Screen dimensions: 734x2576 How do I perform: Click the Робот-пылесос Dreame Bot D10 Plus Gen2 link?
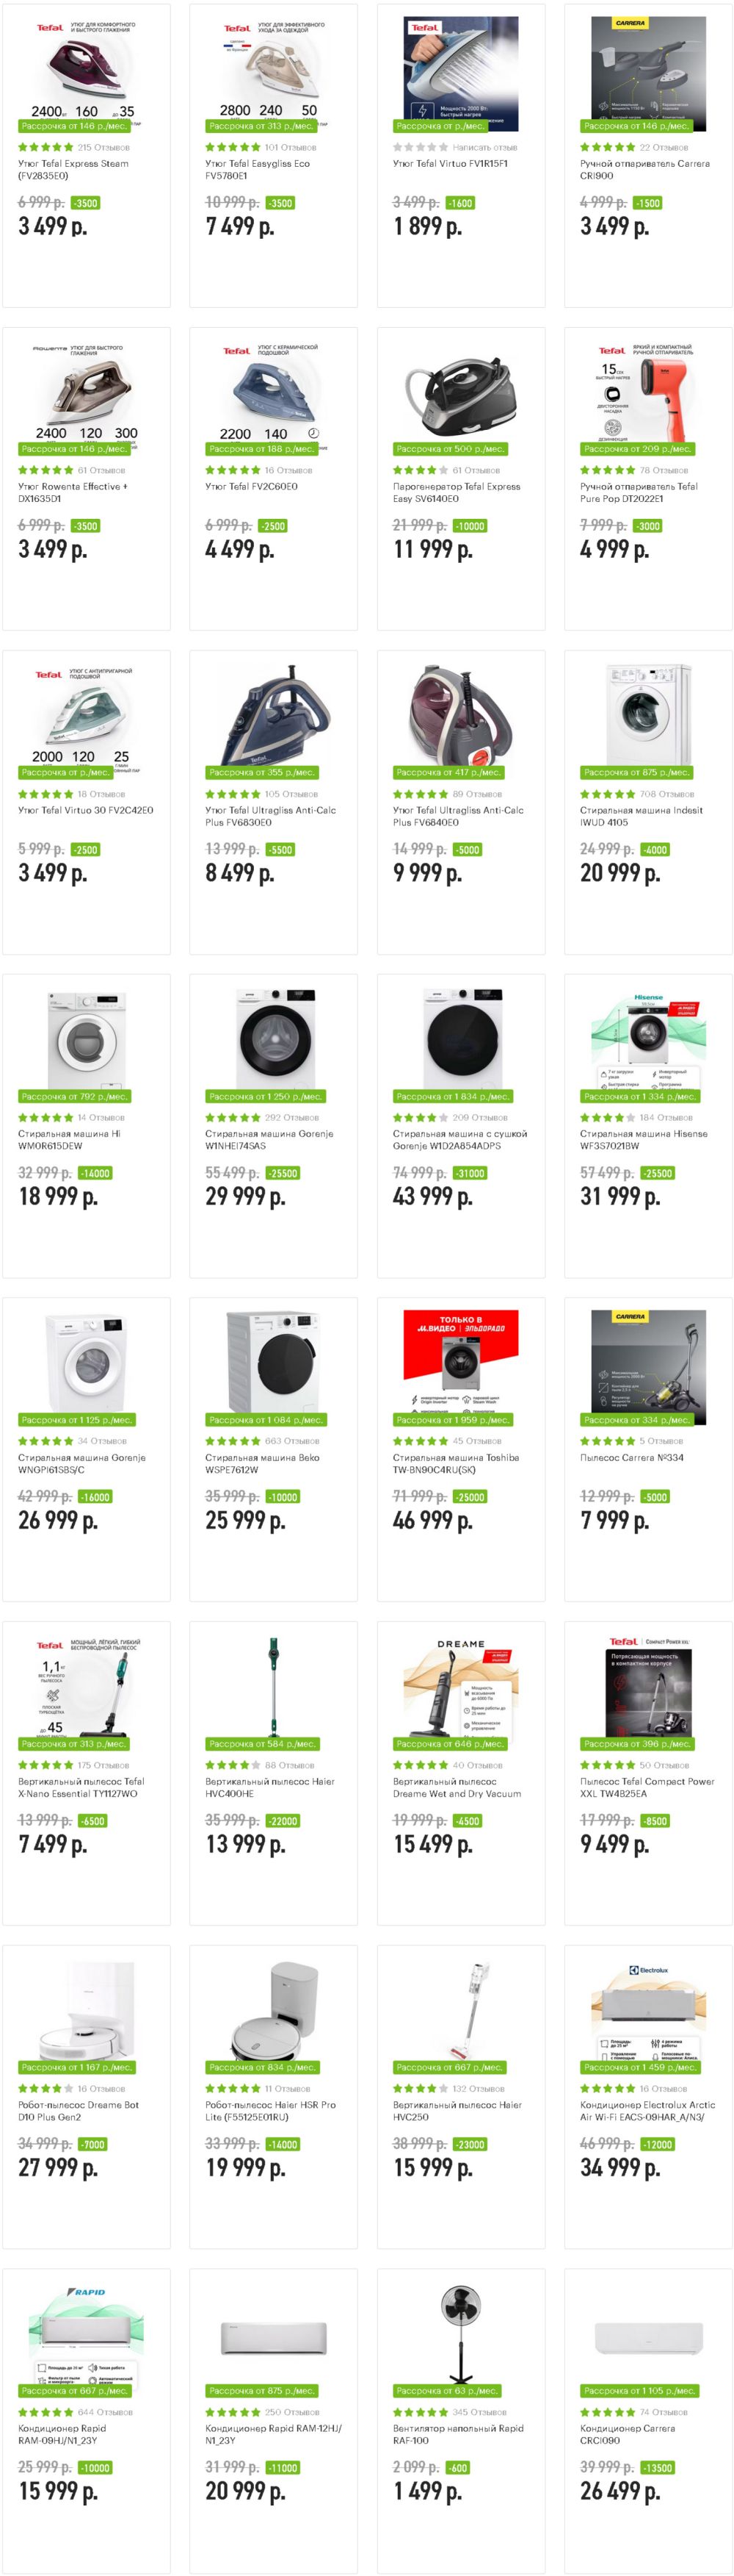[x=78, y=2111]
